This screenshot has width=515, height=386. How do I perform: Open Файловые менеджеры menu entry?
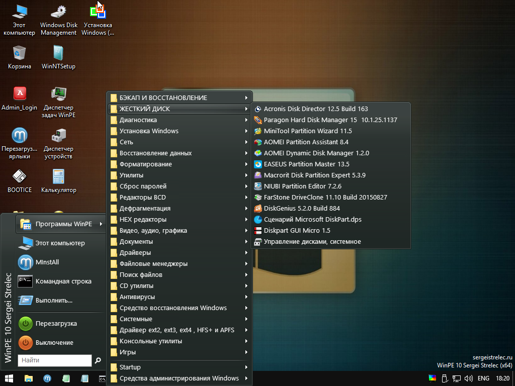point(180,264)
